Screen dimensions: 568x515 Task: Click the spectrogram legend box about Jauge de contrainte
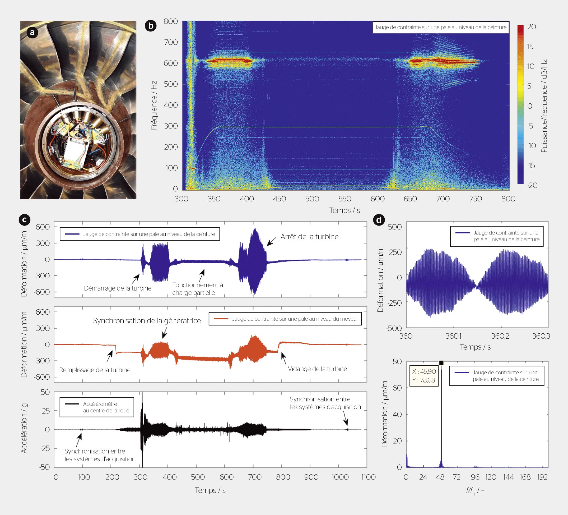point(441,27)
